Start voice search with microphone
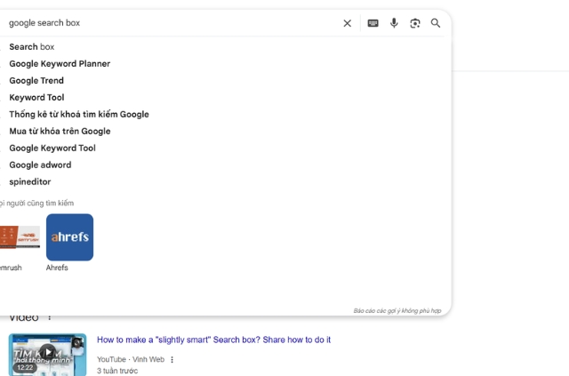 (x=394, y=23)
